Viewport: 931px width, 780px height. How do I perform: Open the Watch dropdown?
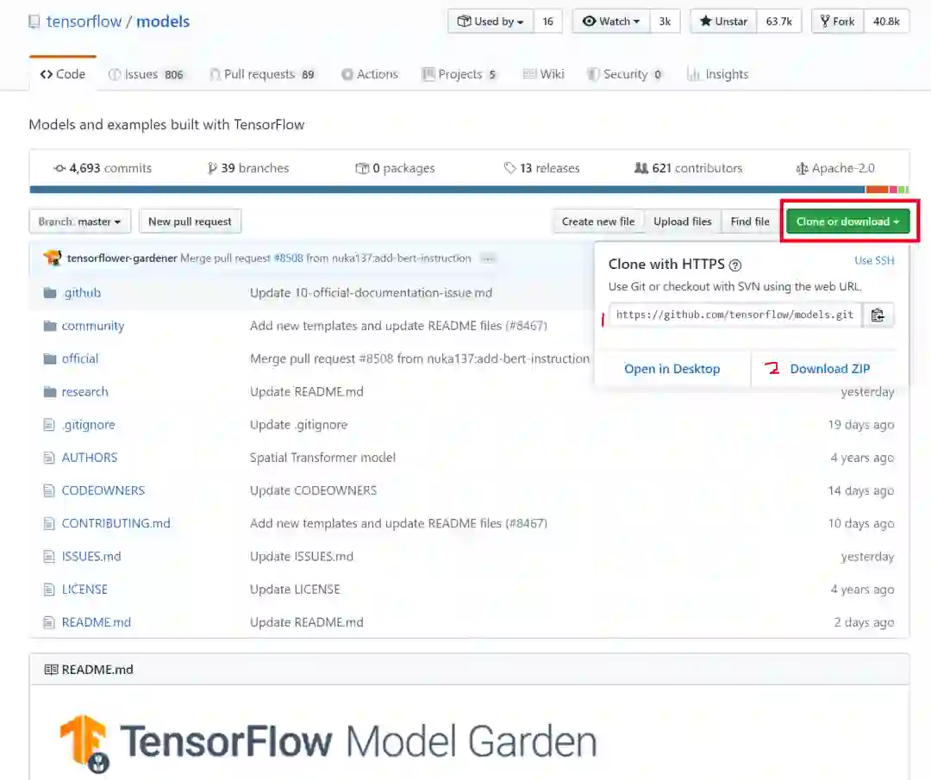click(611, 22)
